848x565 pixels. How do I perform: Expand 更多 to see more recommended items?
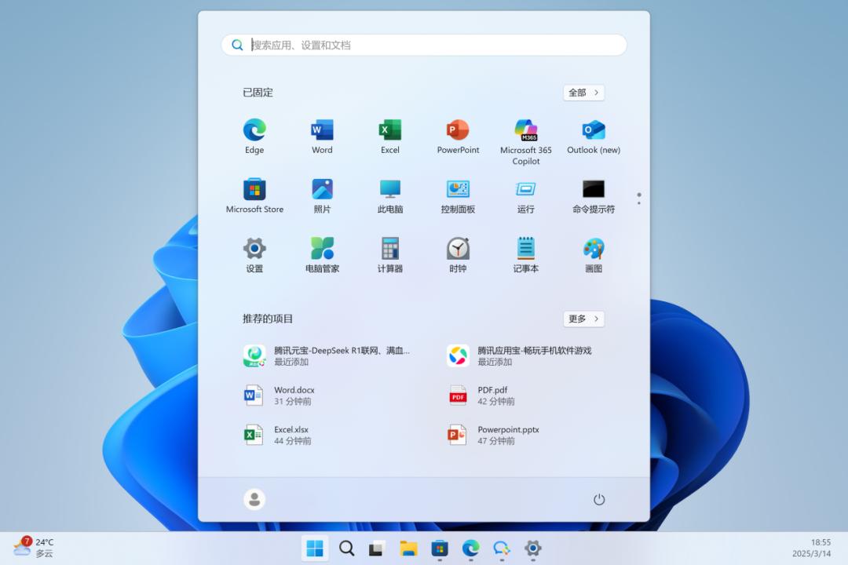tap(583, 319)
